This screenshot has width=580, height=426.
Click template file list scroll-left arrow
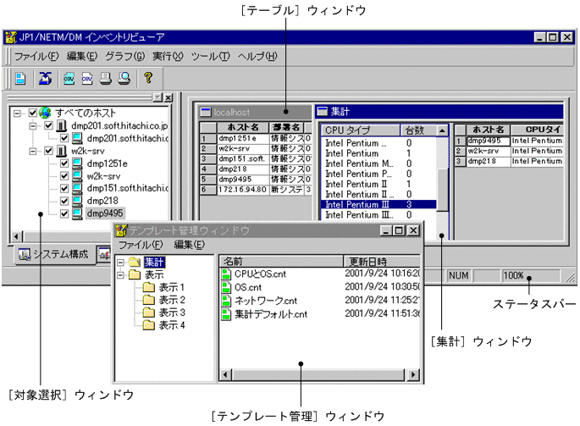click(x=225, y=375)
